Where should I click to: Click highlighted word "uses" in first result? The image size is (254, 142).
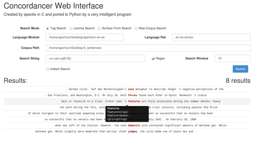131,90
